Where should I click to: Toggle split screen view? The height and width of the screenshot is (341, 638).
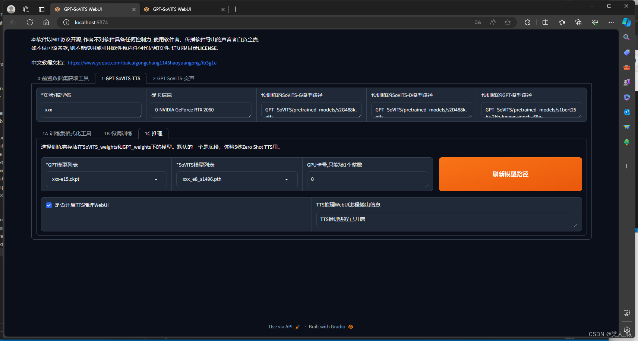[545, 22]
